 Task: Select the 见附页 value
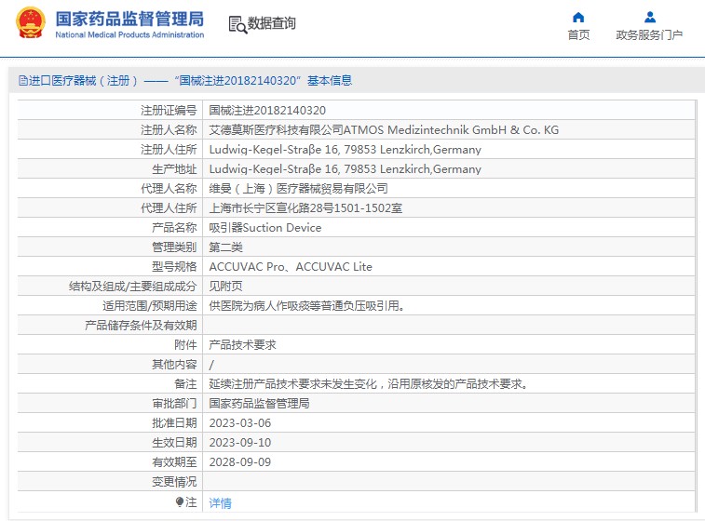click(225, 287)
